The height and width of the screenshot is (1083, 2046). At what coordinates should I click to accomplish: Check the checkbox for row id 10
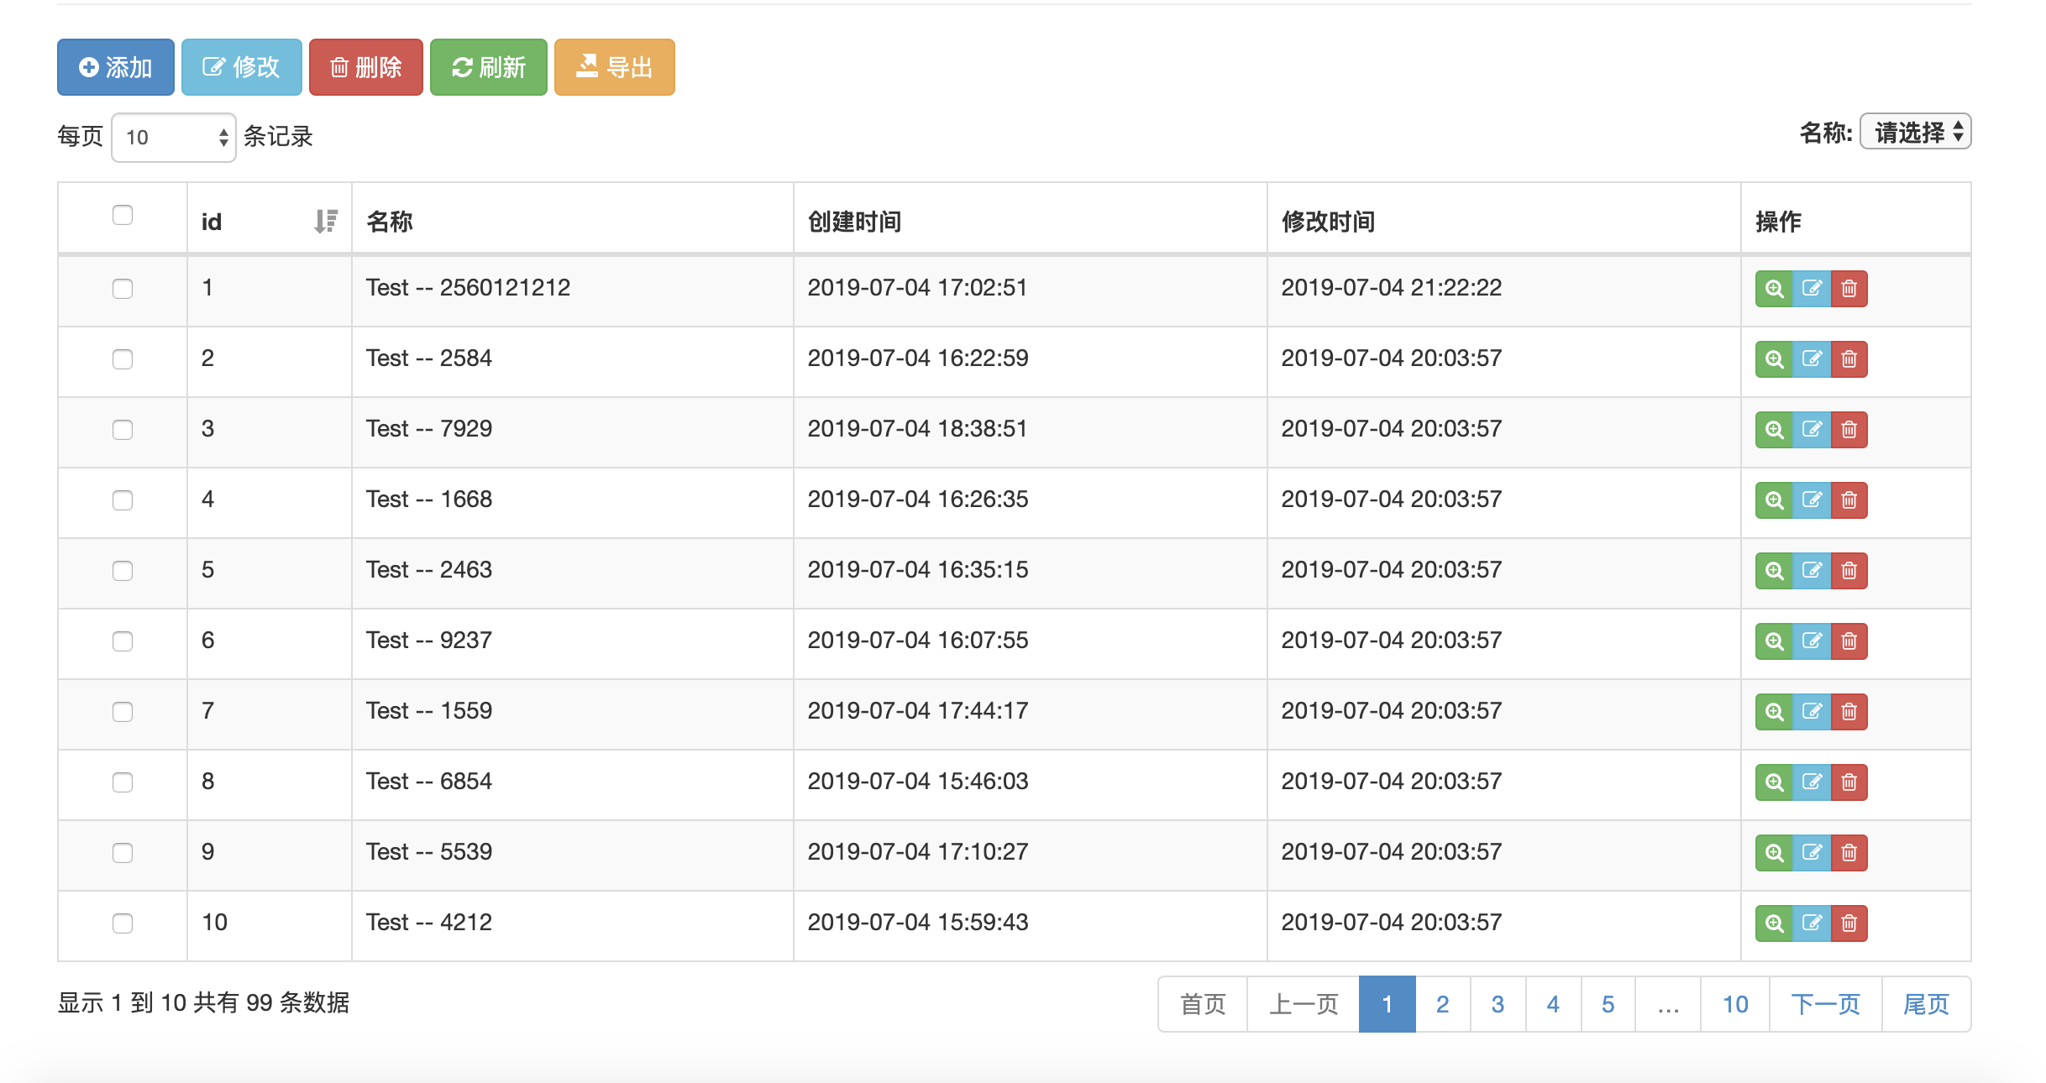123,923
